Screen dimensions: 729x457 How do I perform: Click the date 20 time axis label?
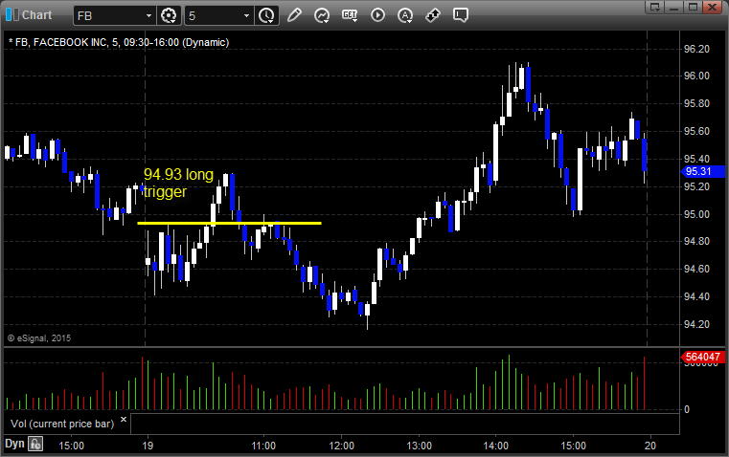(x=650, y=446)
